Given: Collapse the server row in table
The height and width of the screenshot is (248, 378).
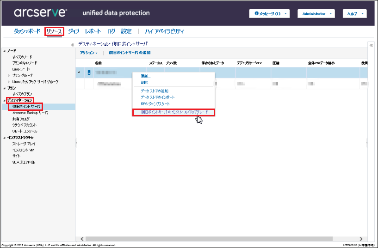Looking at the screenshot, I should (79, 73).
